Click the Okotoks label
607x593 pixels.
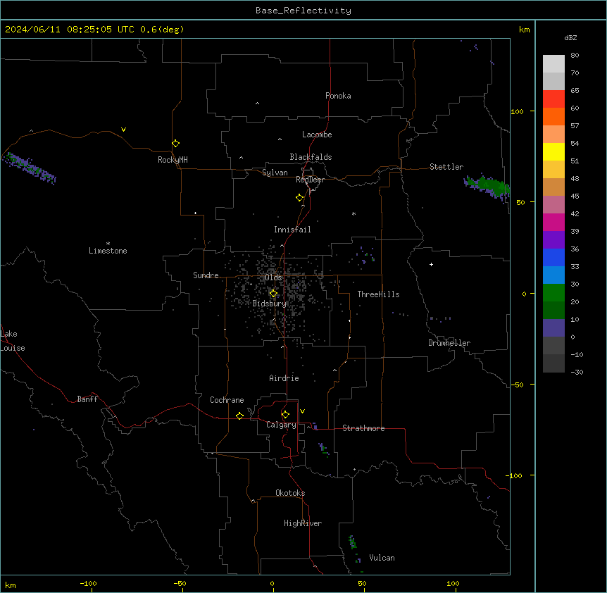[x=290, y=493]
